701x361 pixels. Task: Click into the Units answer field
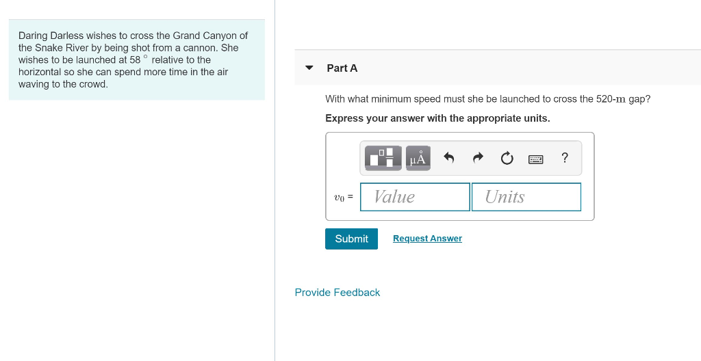point(526,197)
